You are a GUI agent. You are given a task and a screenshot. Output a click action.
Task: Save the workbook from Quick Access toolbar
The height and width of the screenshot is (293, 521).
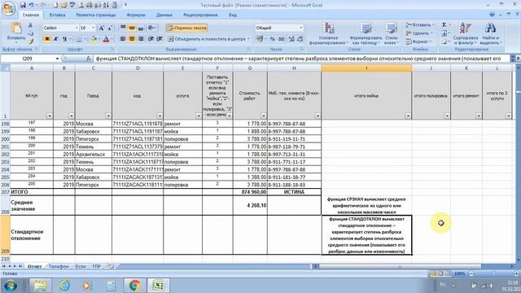tap(23, 5)
